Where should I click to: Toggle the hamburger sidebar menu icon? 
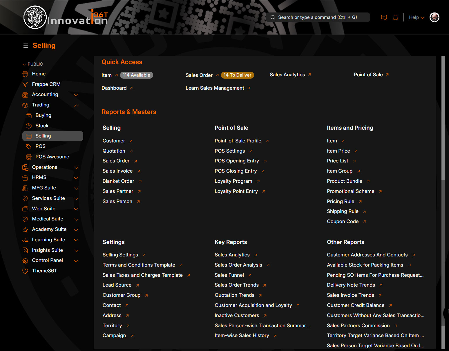[26, 46]
